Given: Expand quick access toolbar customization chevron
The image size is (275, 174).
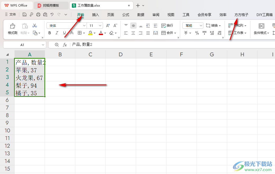Looking at the screenshot, I should pos(66,15).
